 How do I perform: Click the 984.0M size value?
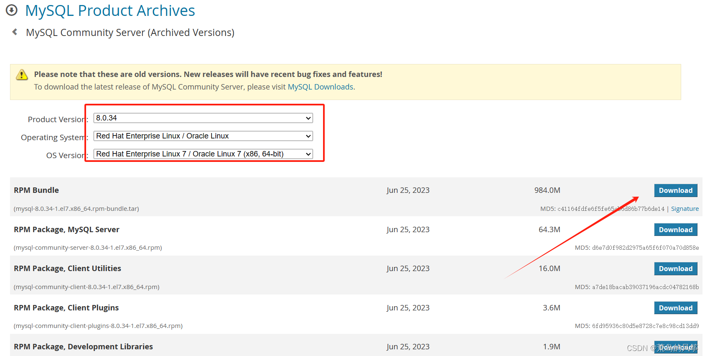547,190
